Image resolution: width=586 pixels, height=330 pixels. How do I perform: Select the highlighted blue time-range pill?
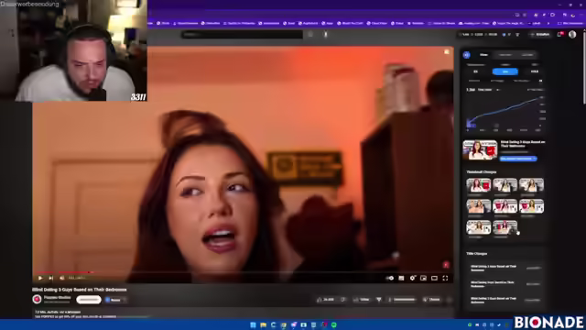[505, 71]
